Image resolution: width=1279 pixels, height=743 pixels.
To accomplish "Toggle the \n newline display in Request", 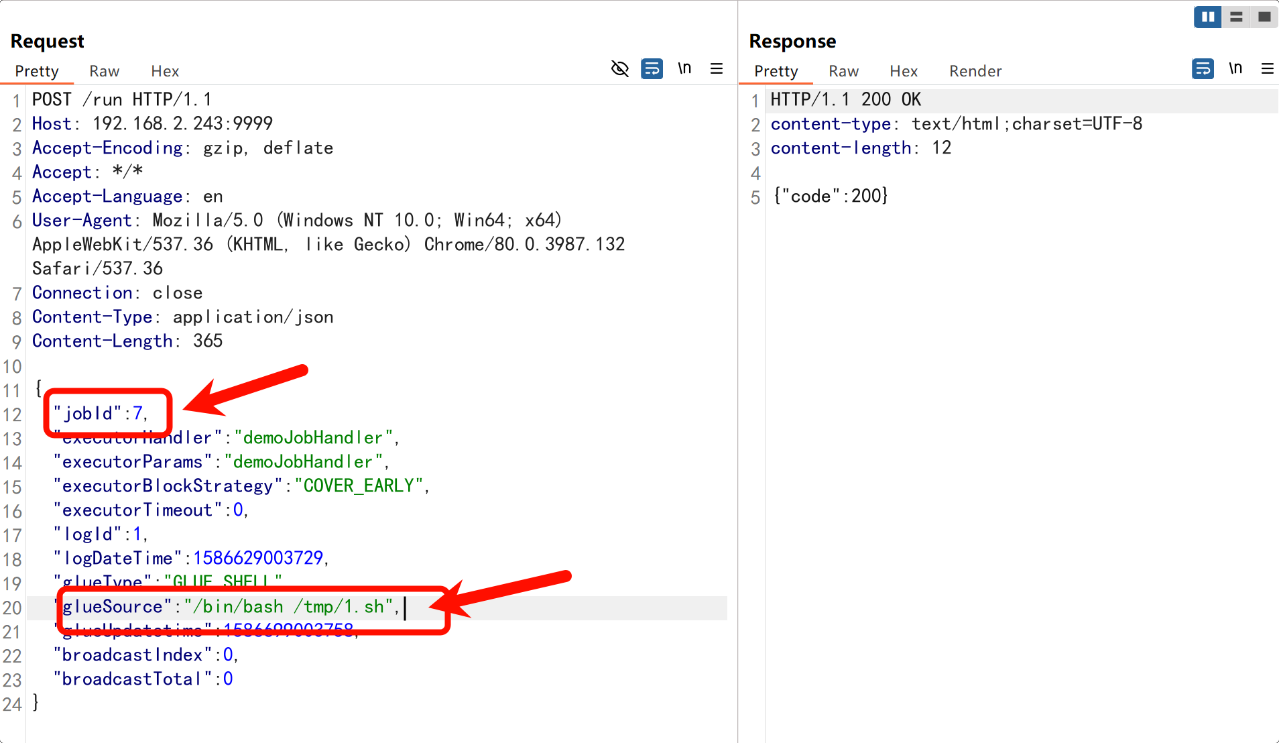I will [x=684, y=69].
